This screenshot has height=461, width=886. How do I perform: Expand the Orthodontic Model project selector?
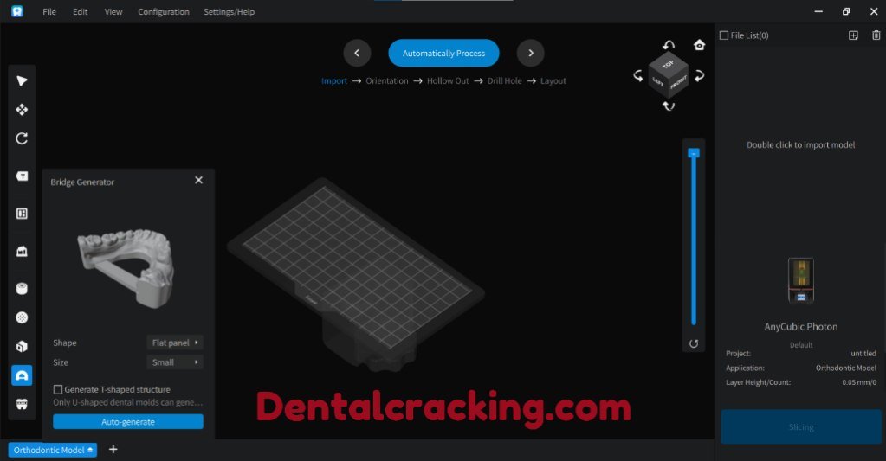click(53, 450)
